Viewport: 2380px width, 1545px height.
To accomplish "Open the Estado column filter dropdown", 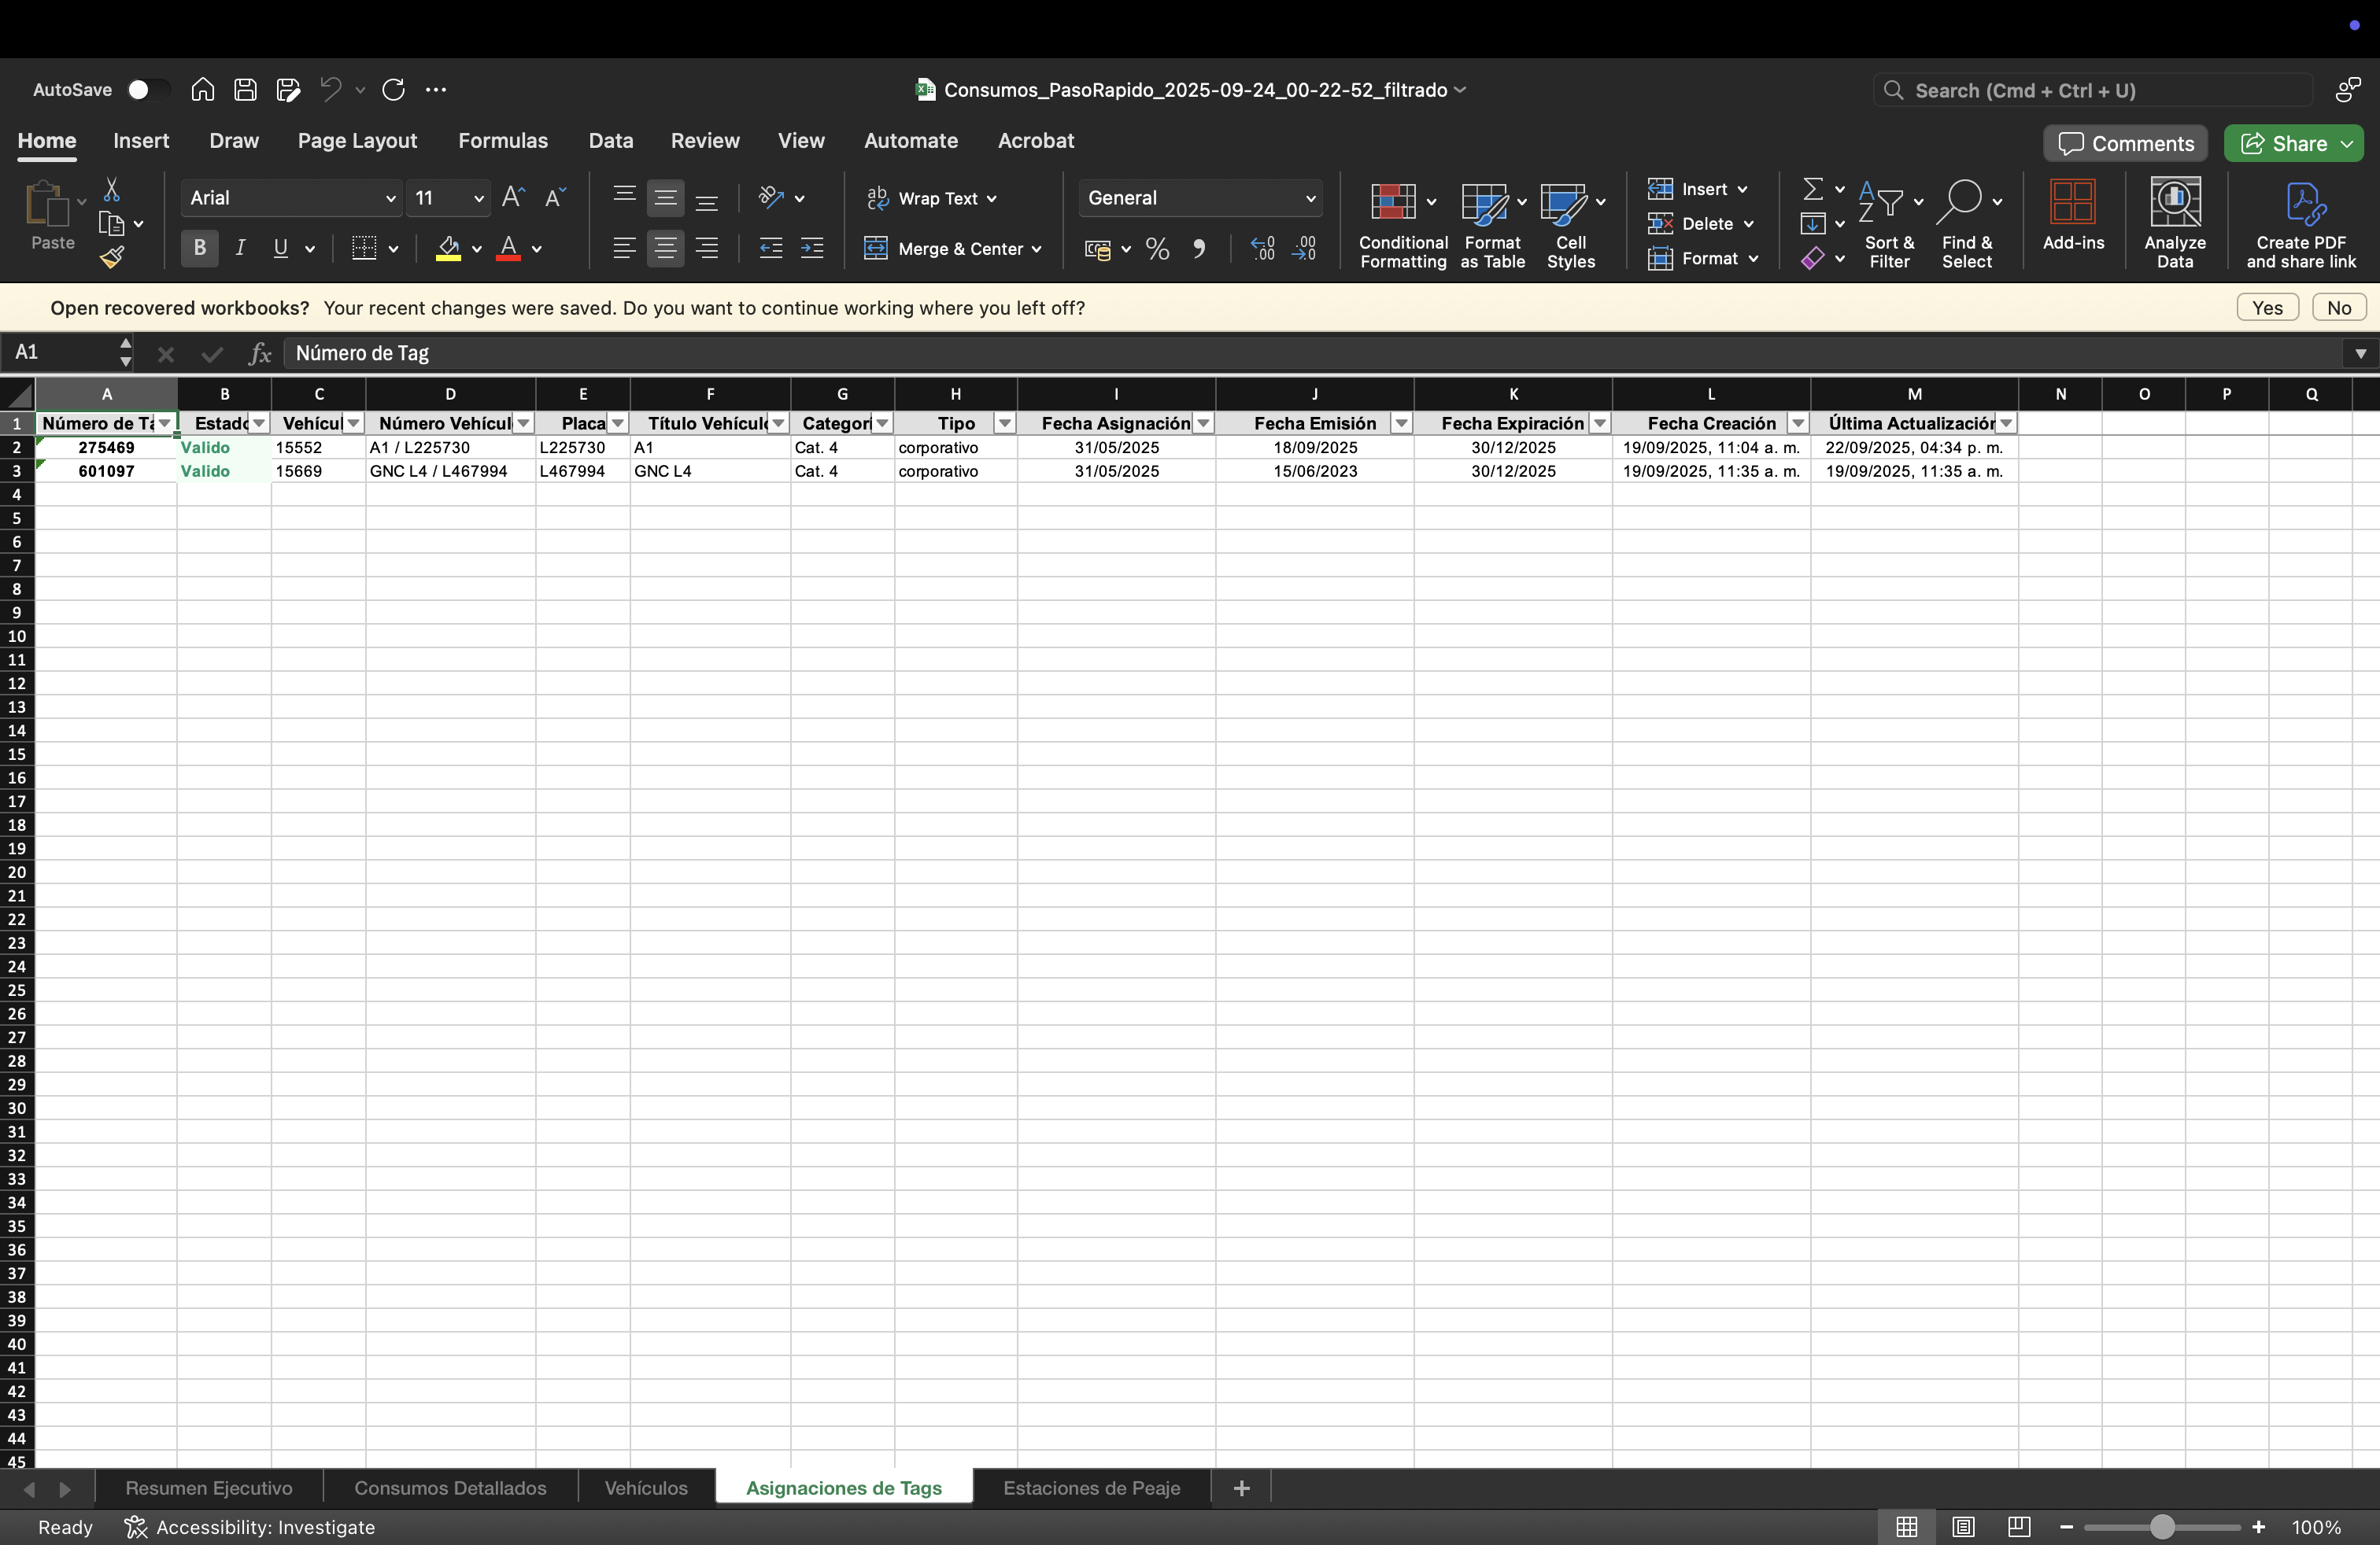I will click(x=259, y=424).
